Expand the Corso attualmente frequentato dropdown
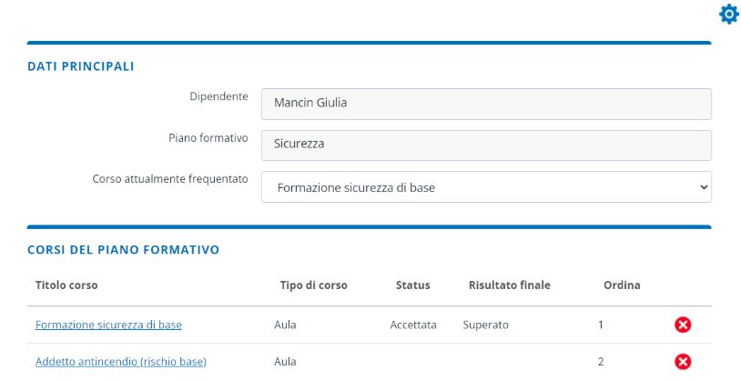741x380 pixels. pyautogui.click(x=486, y=187)
